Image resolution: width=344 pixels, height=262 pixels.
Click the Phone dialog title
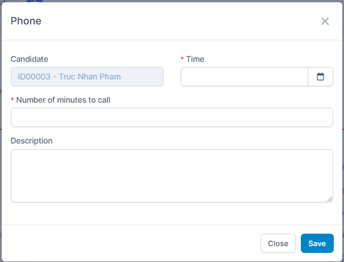click(26, 22)
